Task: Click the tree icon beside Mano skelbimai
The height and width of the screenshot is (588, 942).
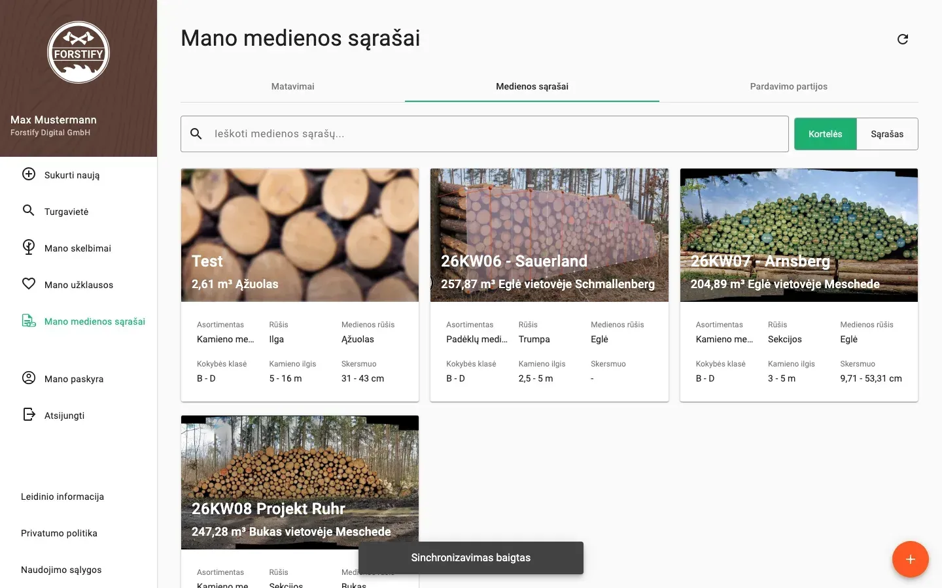Action: 29,247
